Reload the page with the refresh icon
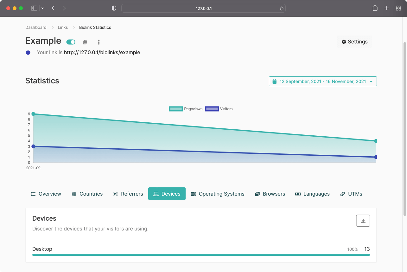 point(282,9)
